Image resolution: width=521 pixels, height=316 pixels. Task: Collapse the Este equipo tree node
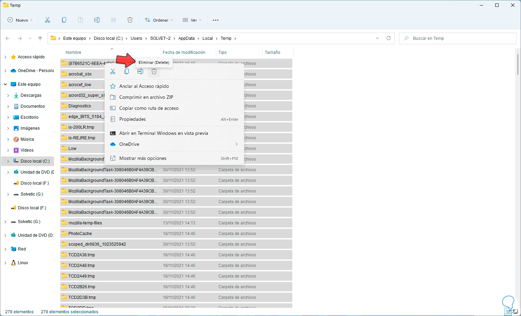coord(5,84)
